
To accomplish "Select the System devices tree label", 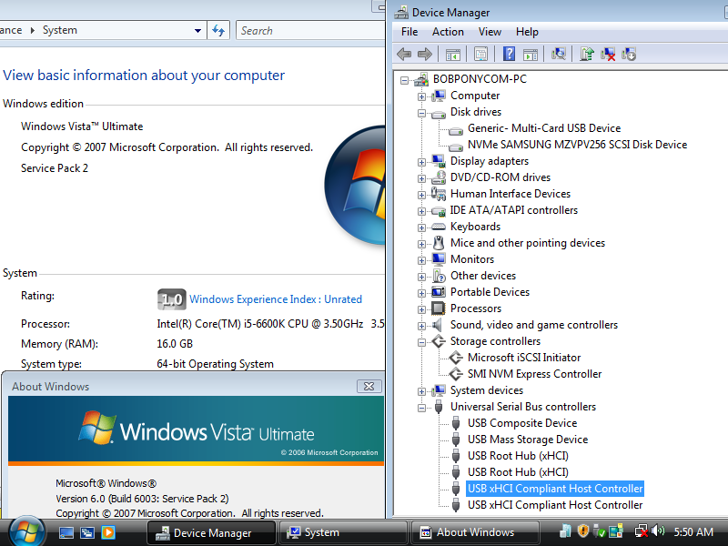I will pos(487,390).
